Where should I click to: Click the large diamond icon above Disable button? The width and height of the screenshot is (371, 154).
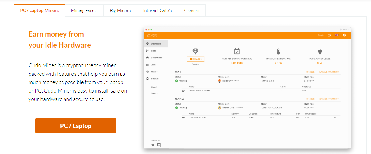pyautogui.click(x=195, y=51)
